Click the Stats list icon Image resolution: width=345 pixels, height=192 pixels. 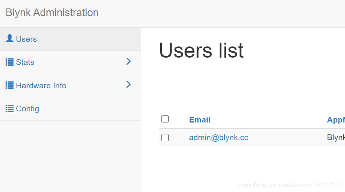(10, 62)
